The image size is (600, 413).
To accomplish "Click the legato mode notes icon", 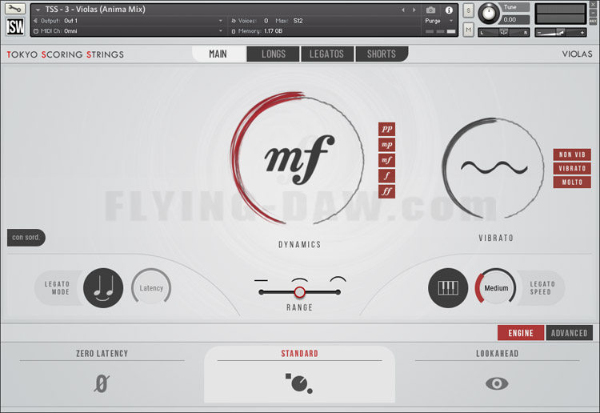I will pos(103,288).
